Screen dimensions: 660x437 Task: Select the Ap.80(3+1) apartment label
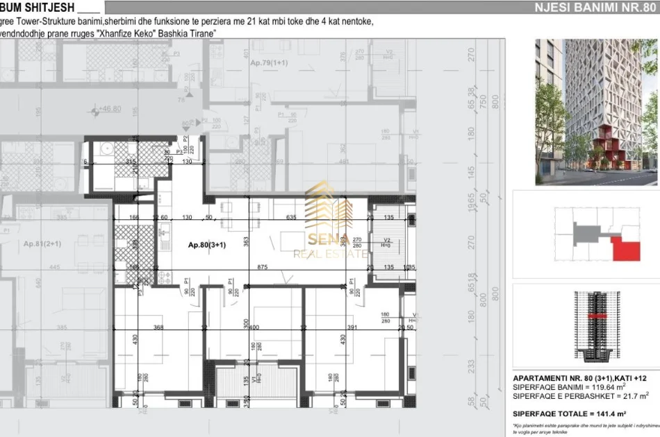click(208, 246)
